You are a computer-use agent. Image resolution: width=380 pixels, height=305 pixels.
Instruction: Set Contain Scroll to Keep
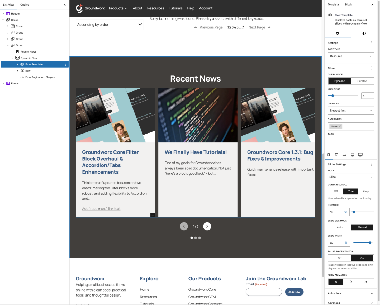[366, 191]
